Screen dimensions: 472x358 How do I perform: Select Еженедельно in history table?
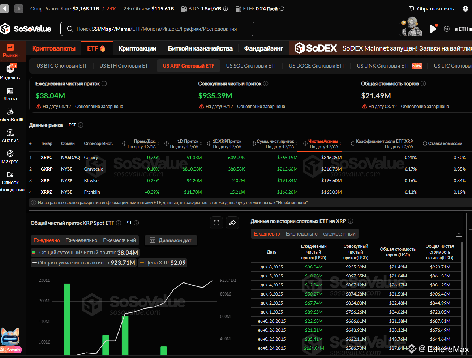(x=302, y=234)
